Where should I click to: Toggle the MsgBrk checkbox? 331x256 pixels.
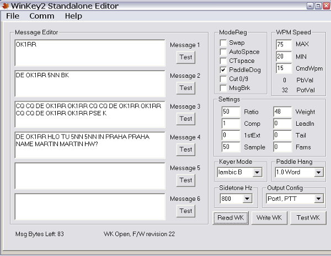click(223, 88)
